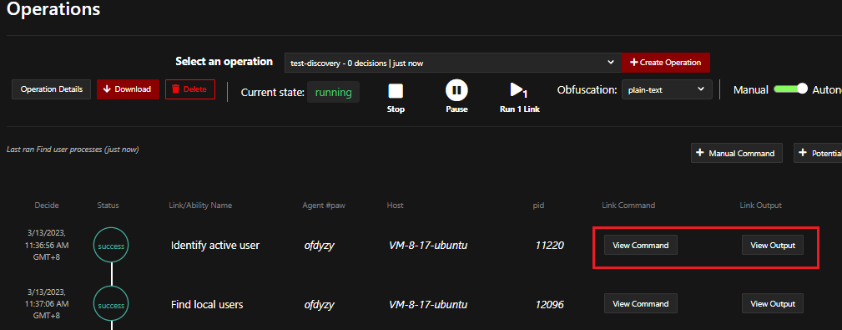
Task: Click the Host column header
Action: [395, 206]
